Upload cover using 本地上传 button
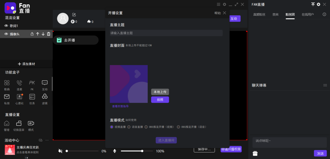Screen dimensions: 330x159 point(160,92)
